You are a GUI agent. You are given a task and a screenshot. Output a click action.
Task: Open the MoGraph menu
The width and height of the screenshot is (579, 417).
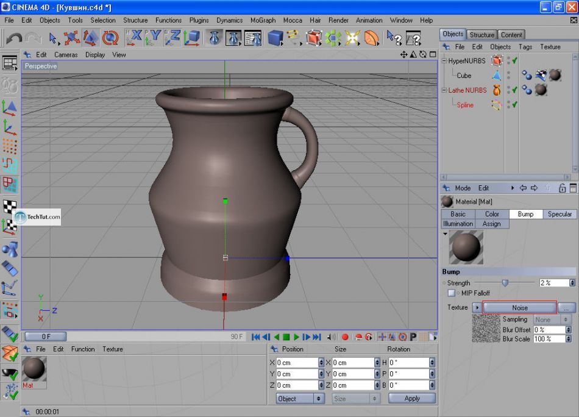(263, 20)
